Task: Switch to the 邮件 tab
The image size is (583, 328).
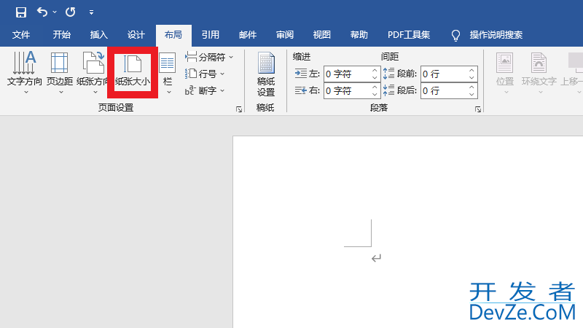Action: coord(248,35)
